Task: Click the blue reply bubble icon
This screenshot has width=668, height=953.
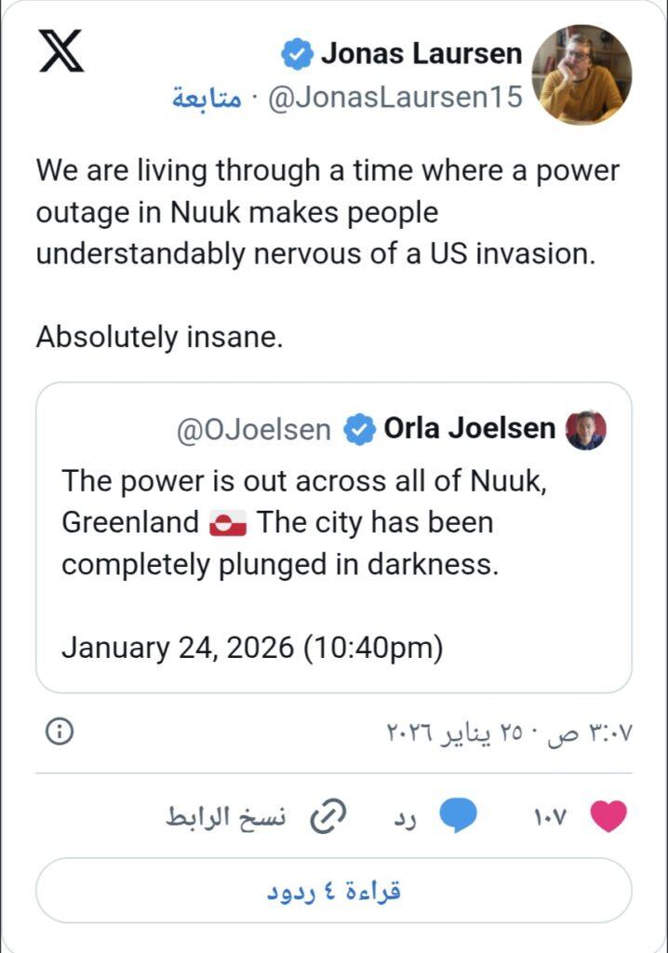Action: tap(458, 817)
